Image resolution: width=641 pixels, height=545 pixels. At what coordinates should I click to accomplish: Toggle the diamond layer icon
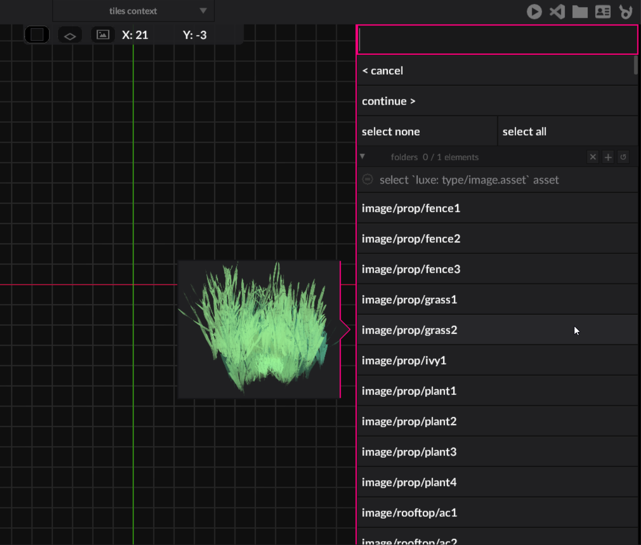tap(70, 36)
